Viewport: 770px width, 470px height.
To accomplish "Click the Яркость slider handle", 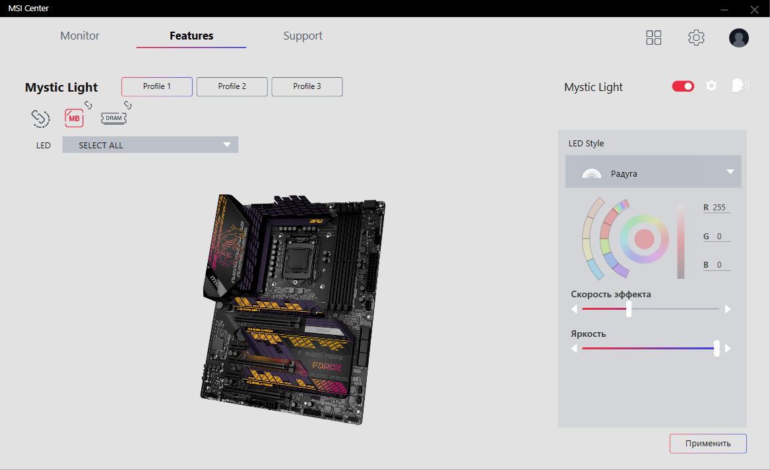I will pos(717,348).
